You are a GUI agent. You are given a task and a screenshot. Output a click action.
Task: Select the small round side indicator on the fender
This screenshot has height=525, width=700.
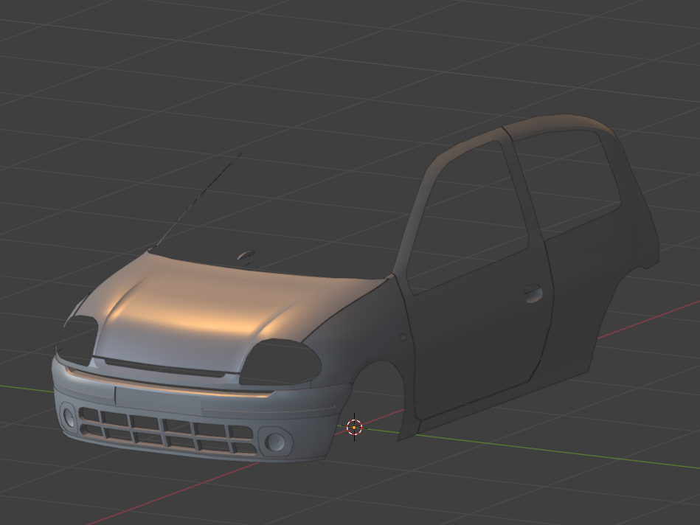(403, 338)
